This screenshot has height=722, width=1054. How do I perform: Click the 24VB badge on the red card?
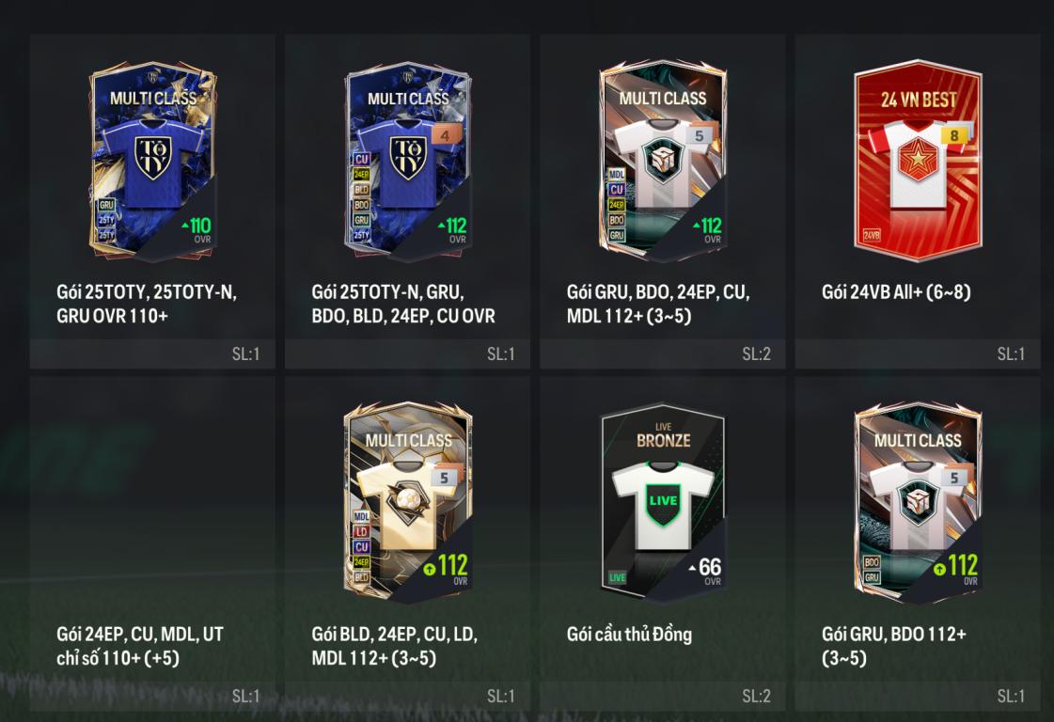pyautogui.click(x=872, y=235)
